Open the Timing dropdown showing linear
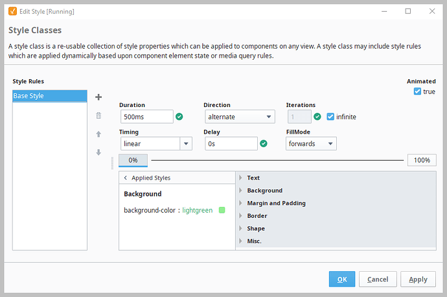 click(155, 144)
